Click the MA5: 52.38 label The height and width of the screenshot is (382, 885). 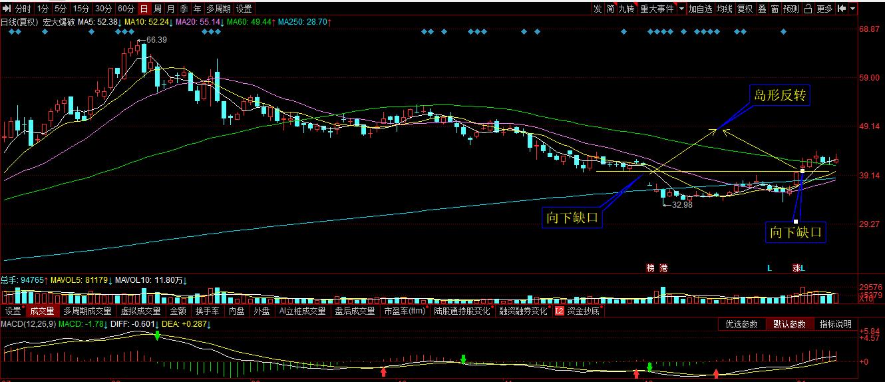[98, 22]
